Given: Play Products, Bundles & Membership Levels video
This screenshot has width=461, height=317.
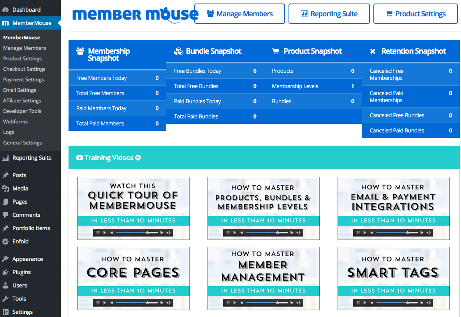Looking at the screenshot, I should (264, 208).
